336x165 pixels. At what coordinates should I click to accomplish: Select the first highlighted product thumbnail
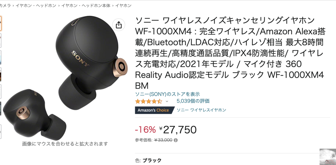(1, 23)
